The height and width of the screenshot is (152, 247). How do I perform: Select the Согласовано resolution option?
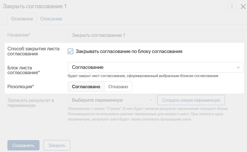click(x=86, y=87)
